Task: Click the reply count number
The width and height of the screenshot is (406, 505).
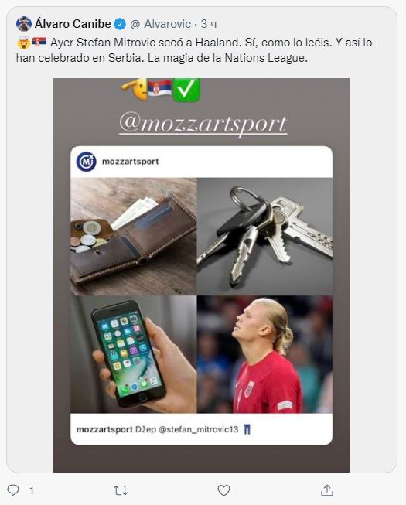Action: [32, 491]
